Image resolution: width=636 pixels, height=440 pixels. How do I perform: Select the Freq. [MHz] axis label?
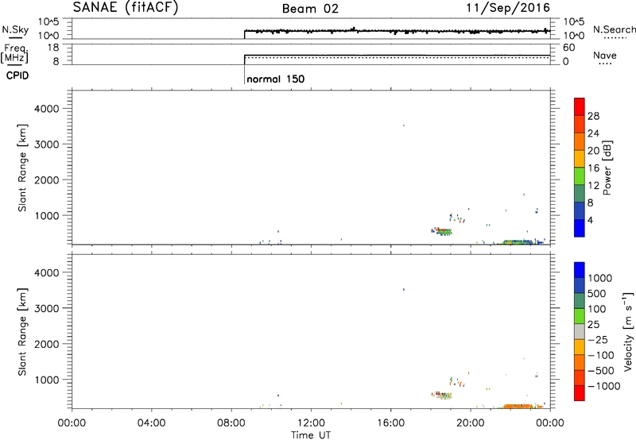click(x=14, y=54)
